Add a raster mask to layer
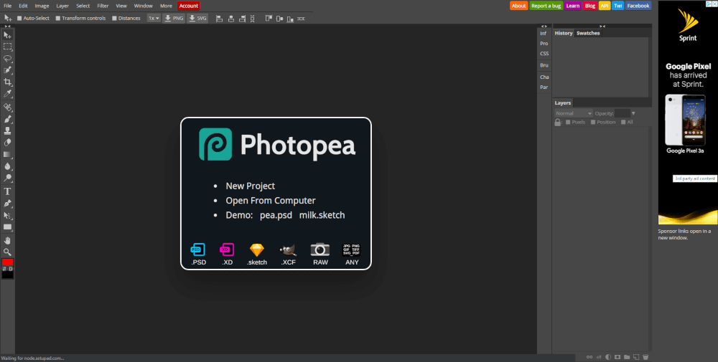Screen dimensions: 718x362 coord(617,357)
